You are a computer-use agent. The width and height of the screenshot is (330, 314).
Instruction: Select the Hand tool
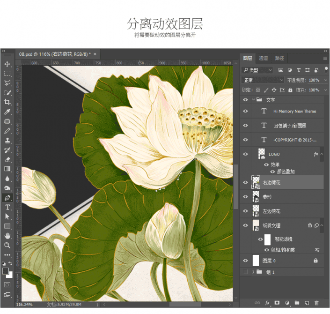coord(7,236)
